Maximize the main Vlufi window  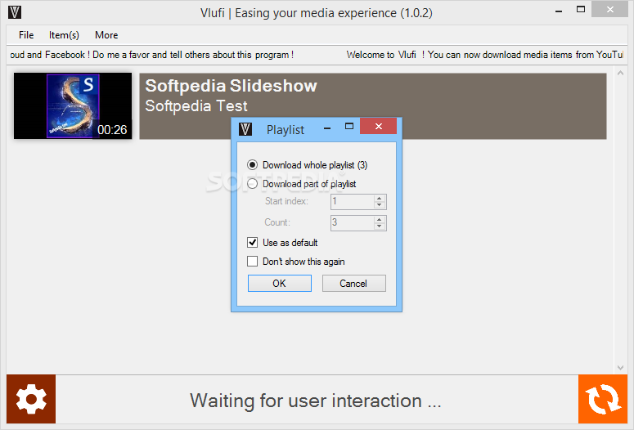pos(581,9)
